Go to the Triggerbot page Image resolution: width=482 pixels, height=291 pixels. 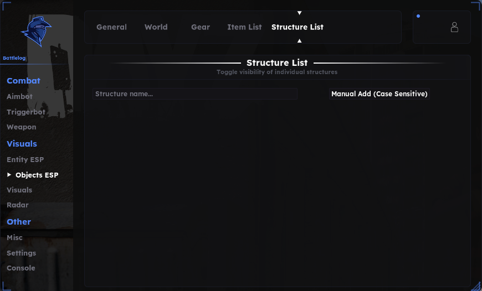26,112
